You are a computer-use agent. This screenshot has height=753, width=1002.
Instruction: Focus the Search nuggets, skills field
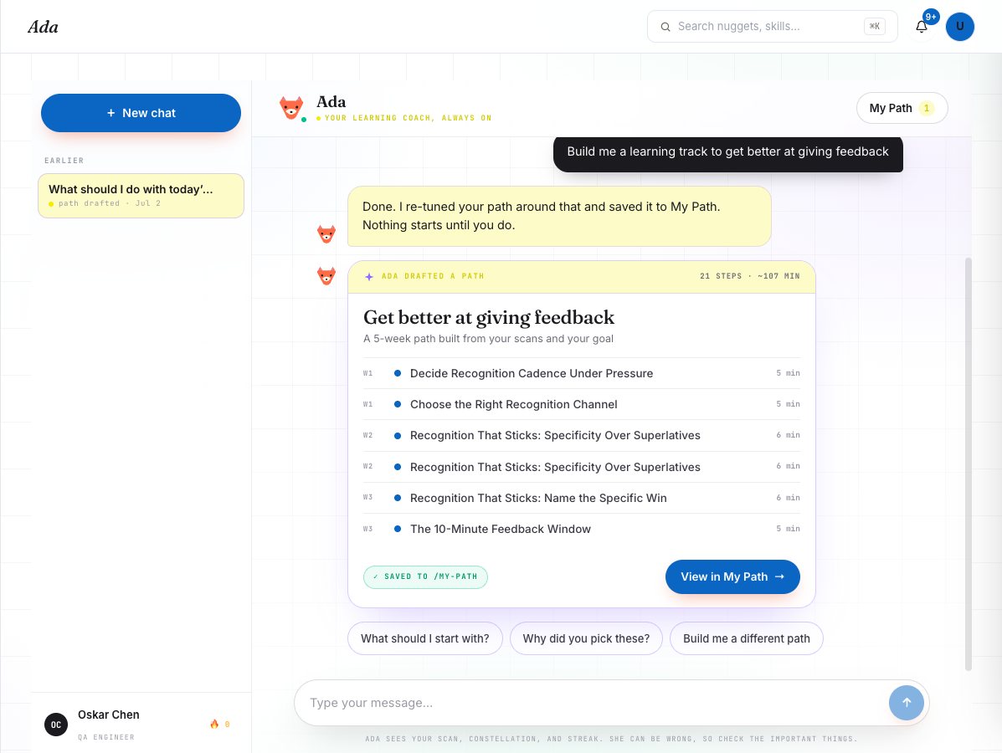click(x=772, y=26)
